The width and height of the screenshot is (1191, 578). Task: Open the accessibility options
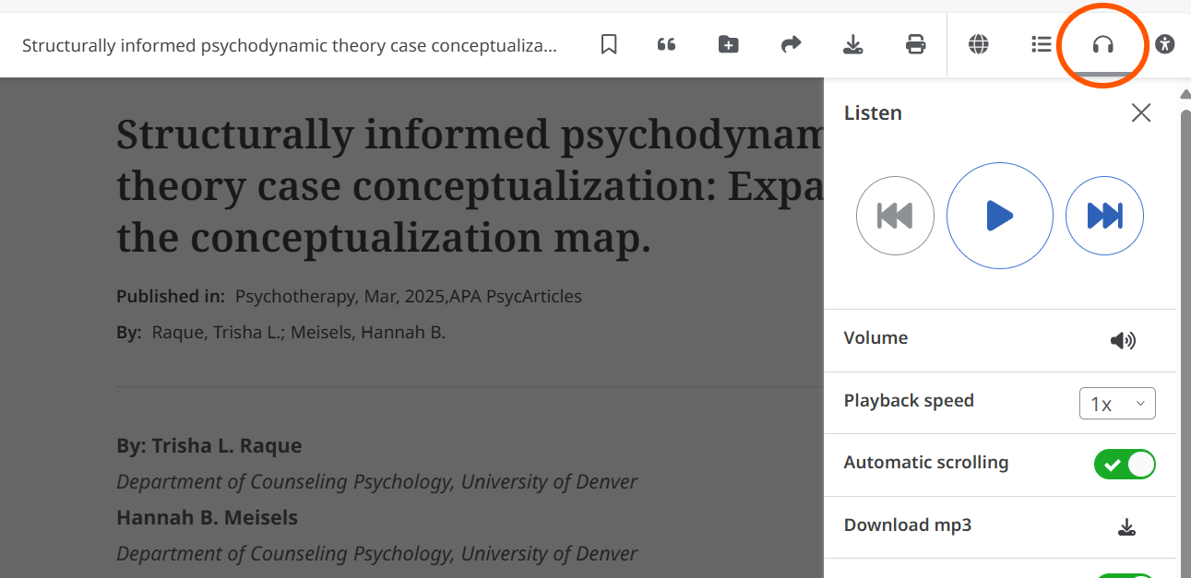click(1164, 43)
